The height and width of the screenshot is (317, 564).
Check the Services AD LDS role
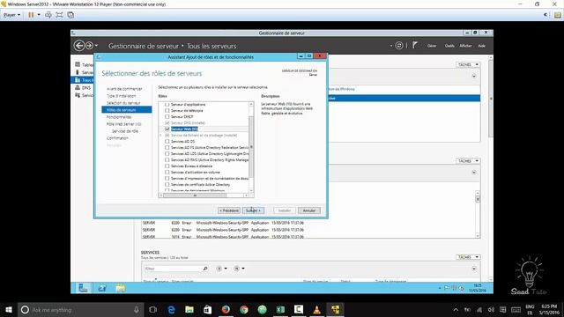click(x=167, y=153)
